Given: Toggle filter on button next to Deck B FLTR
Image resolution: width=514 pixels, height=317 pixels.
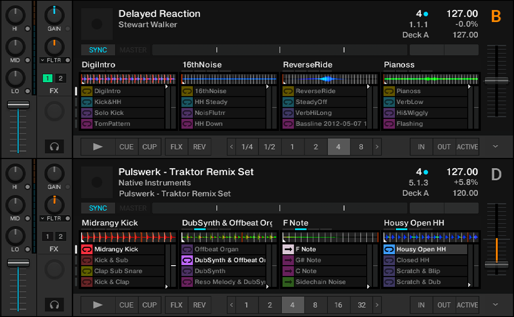Looking at the screenshot, I should tap(68, 60).
